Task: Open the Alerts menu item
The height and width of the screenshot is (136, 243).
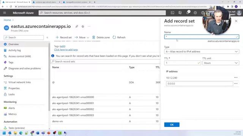Action: click(x=12, y=108)
